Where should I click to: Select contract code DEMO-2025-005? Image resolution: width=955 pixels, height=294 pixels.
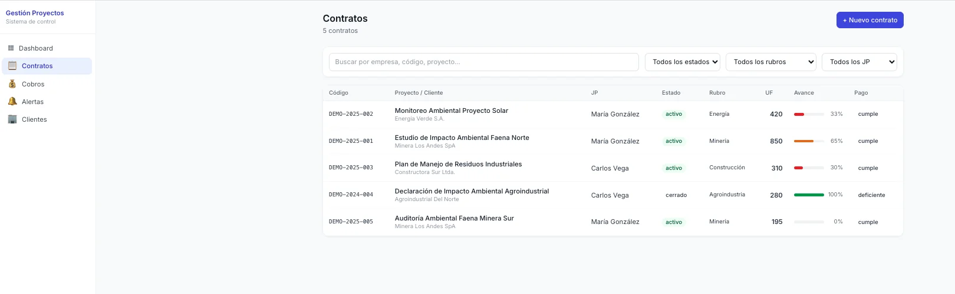(x=351, y=222)
